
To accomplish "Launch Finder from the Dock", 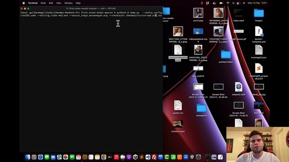I will pyautogui.click(x=28, y=157).
